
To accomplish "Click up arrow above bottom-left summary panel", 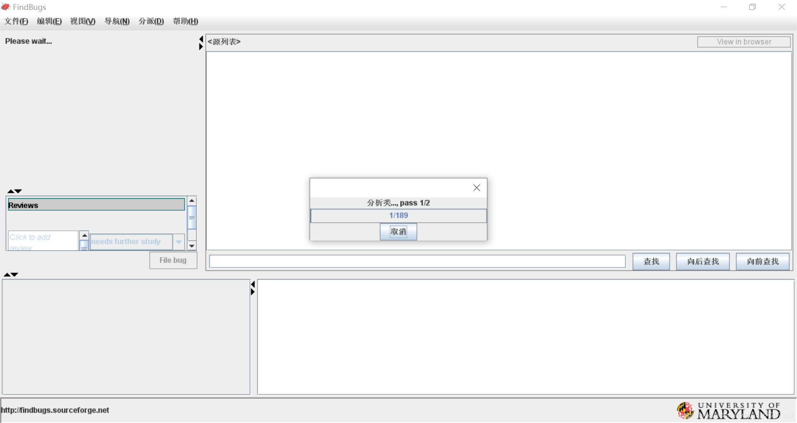I will 7,275.
